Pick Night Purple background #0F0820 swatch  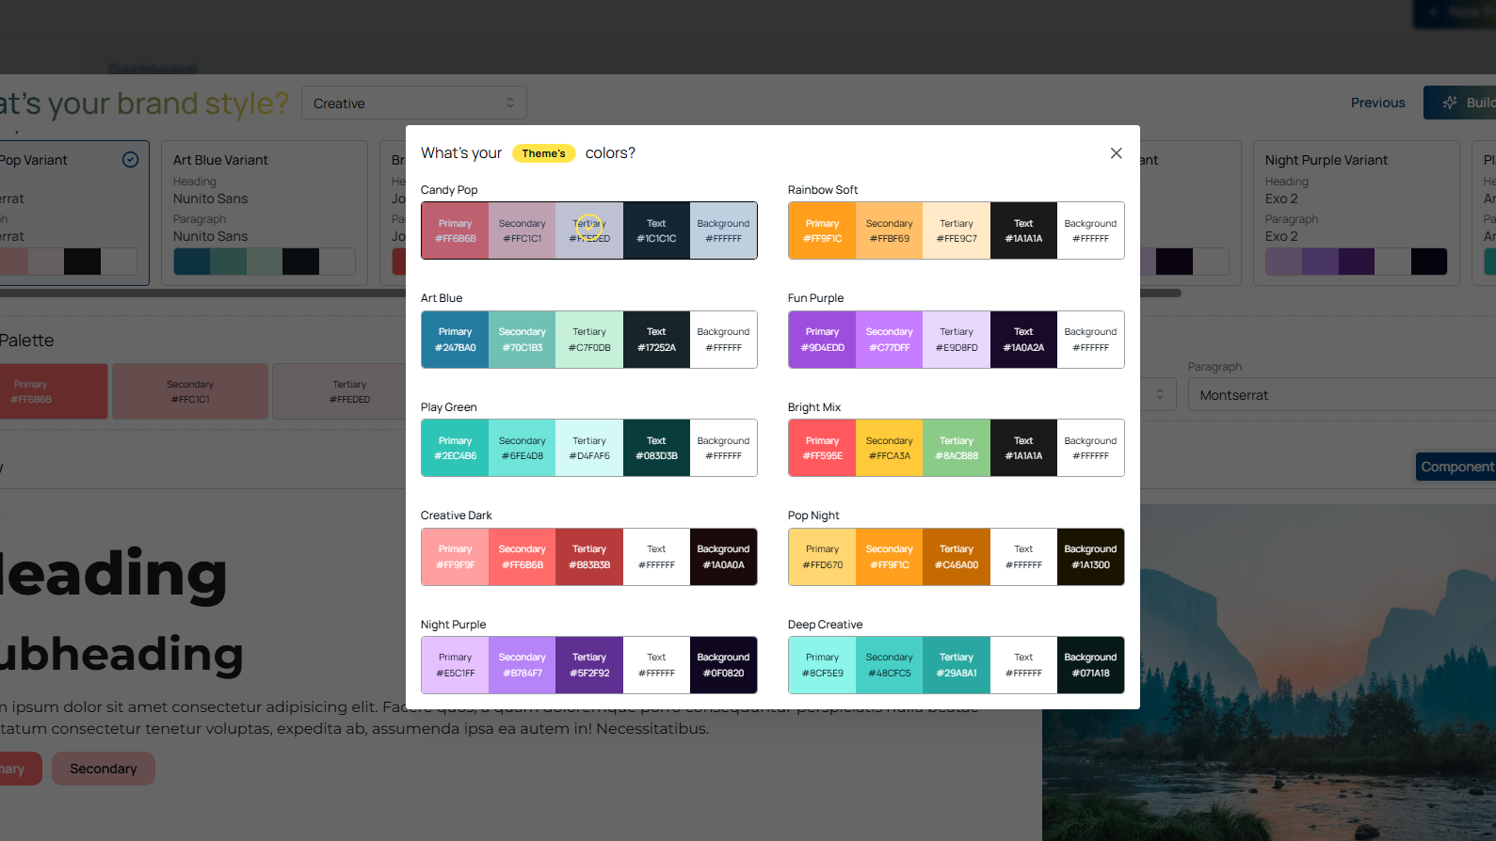pyautogui.click(x=723, y=665)
